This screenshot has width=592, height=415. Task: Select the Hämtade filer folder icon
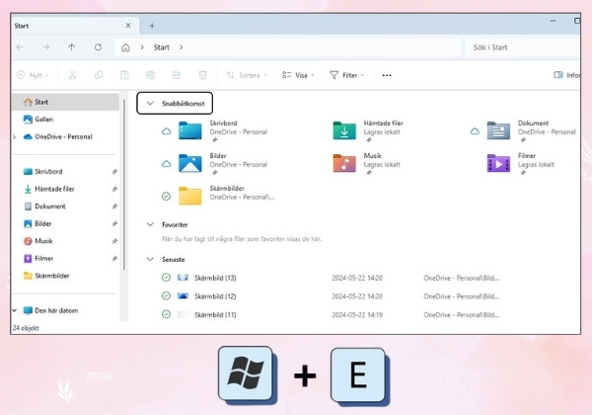pyautogui.click(x=344, y=130)
